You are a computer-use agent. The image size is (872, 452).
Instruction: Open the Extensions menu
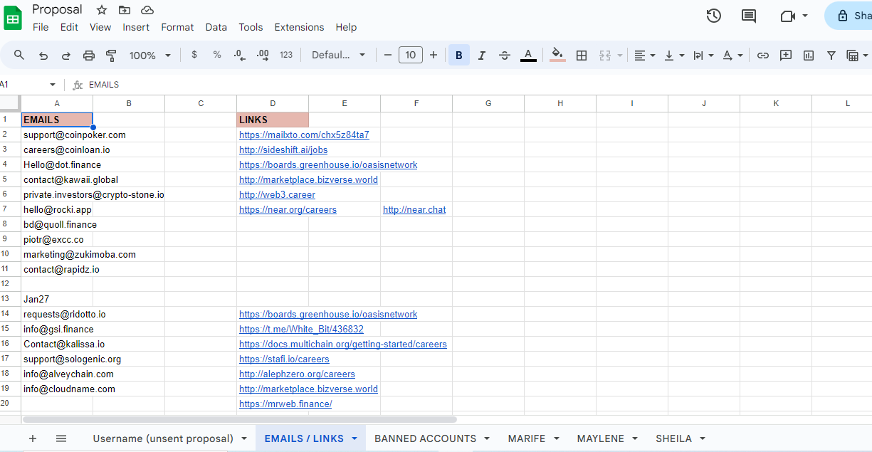299,27
